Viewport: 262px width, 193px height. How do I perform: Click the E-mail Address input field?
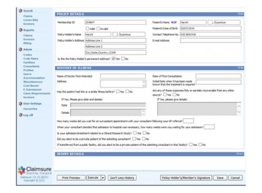[x=211, y=41]
